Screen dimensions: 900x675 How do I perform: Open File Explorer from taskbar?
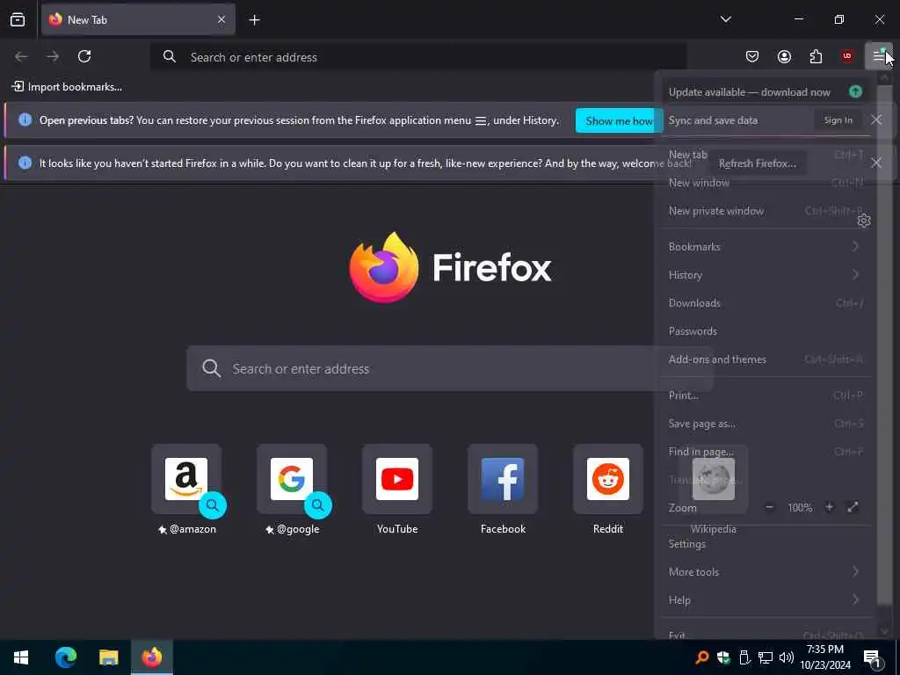click(x=108, y=657)
